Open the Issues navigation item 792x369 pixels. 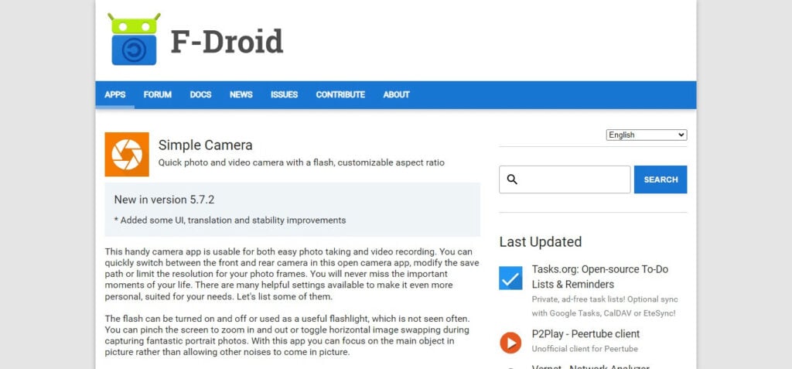(284, 94)
